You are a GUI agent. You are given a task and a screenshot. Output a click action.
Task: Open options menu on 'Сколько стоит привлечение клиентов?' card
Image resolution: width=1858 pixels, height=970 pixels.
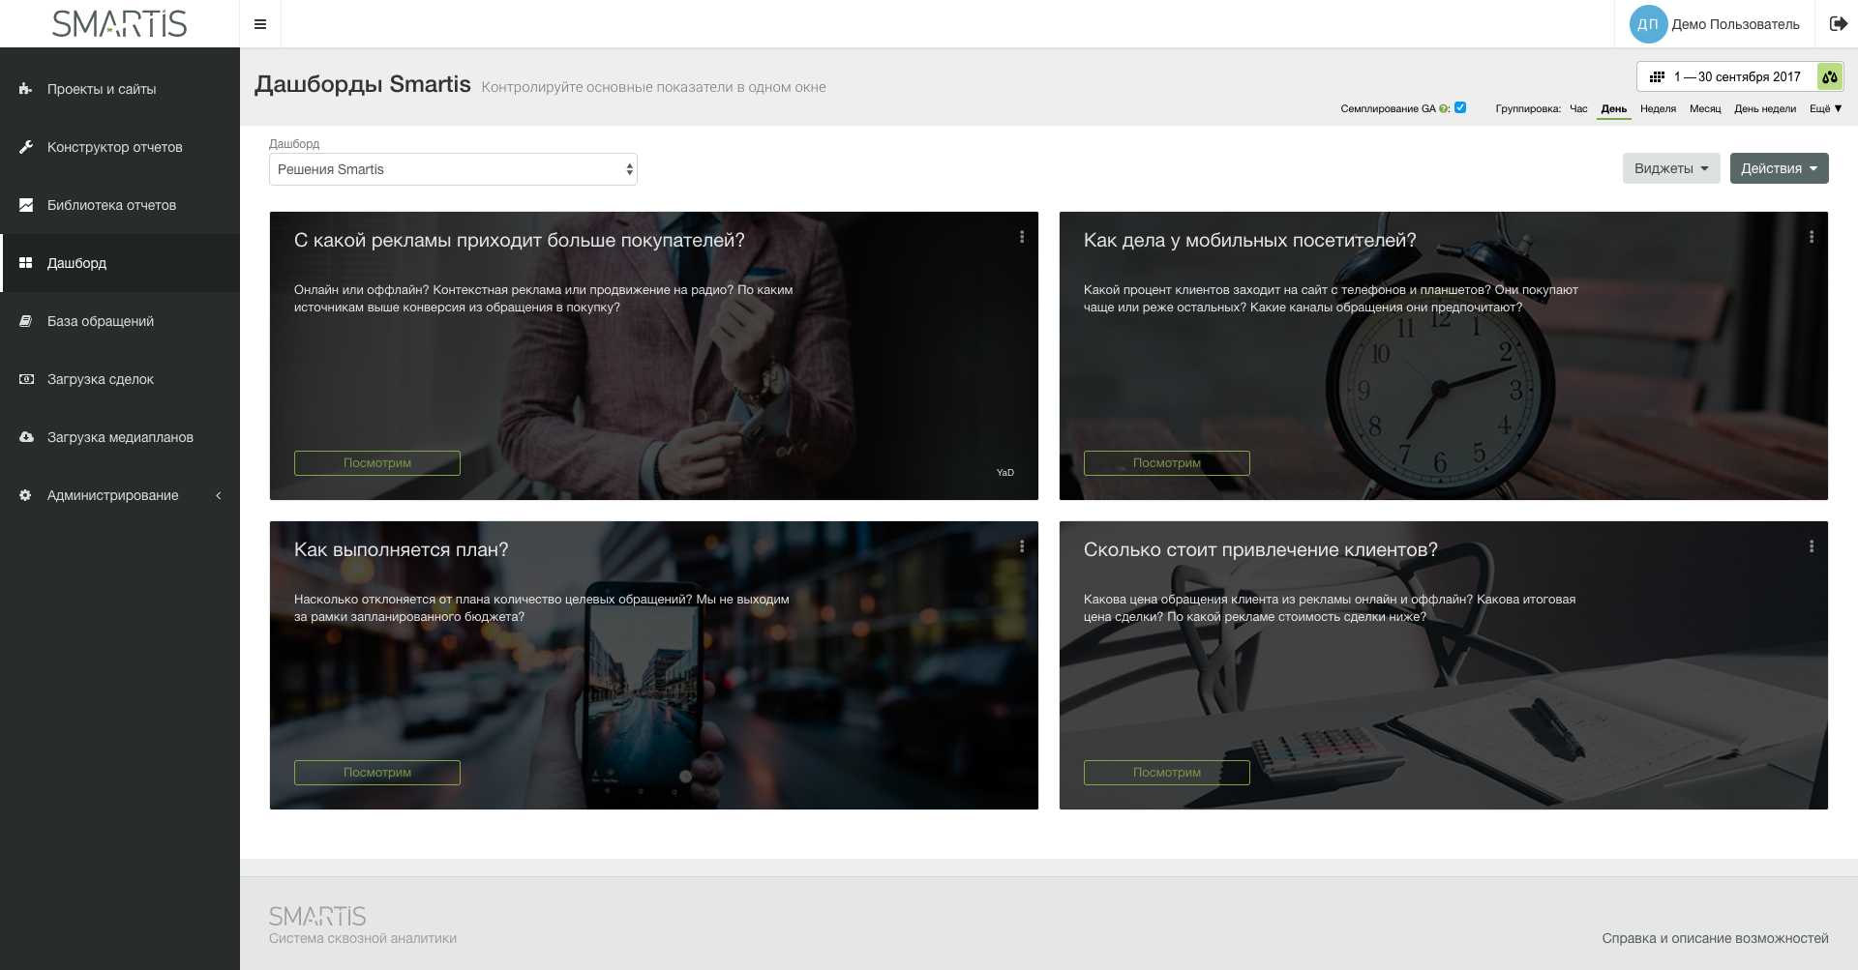[1812, 546]
